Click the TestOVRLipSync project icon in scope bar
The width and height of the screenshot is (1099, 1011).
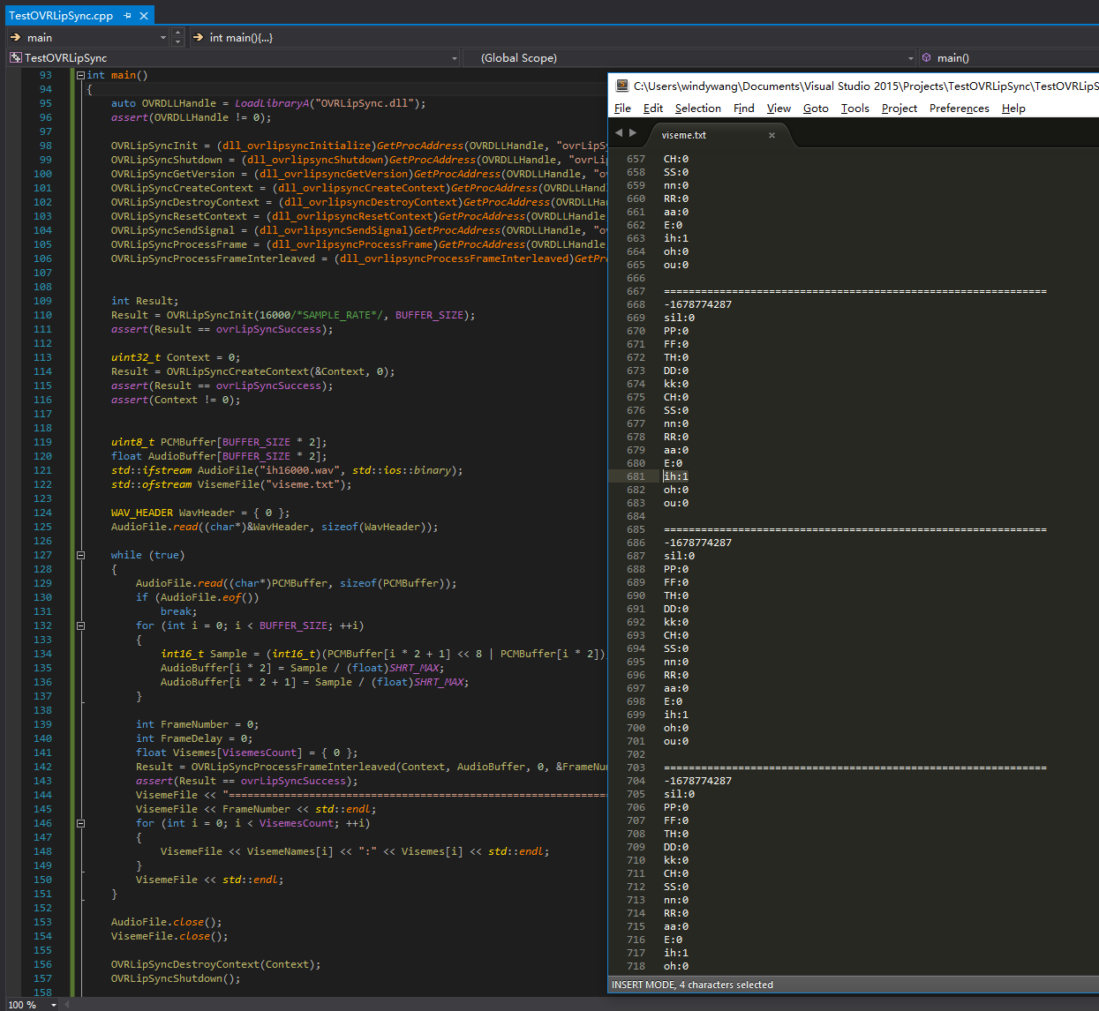[x=15, y=58]
